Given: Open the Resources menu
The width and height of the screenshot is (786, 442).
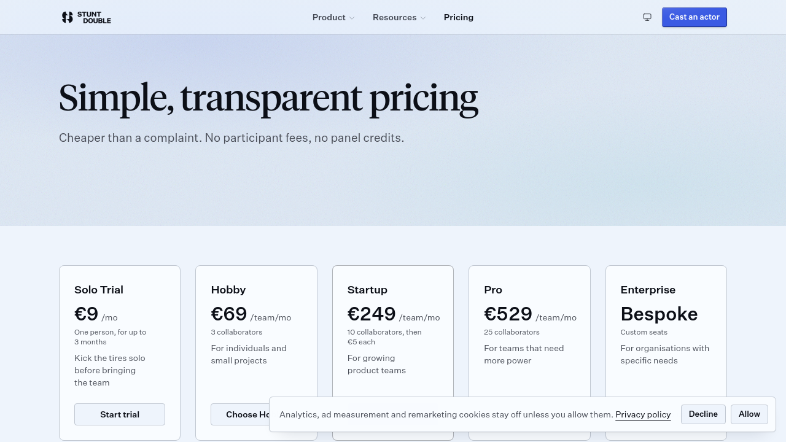Looking at the screenshot, I should [399, 17].
